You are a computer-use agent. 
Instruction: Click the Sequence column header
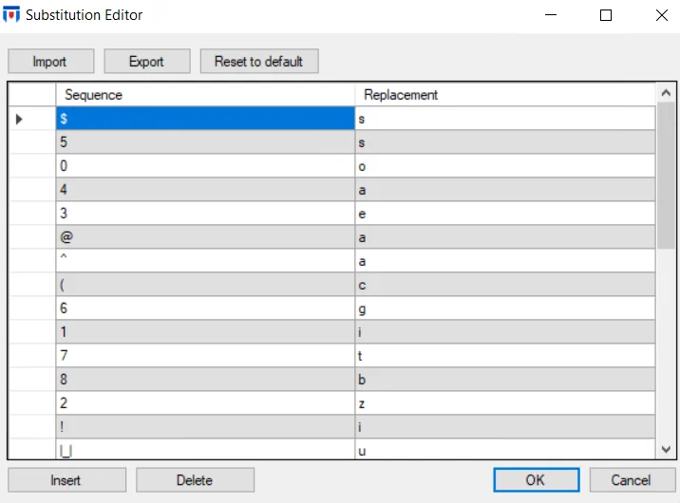pos(205,95)
